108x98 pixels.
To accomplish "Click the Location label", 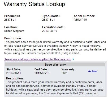I will (x=11, y=27).
